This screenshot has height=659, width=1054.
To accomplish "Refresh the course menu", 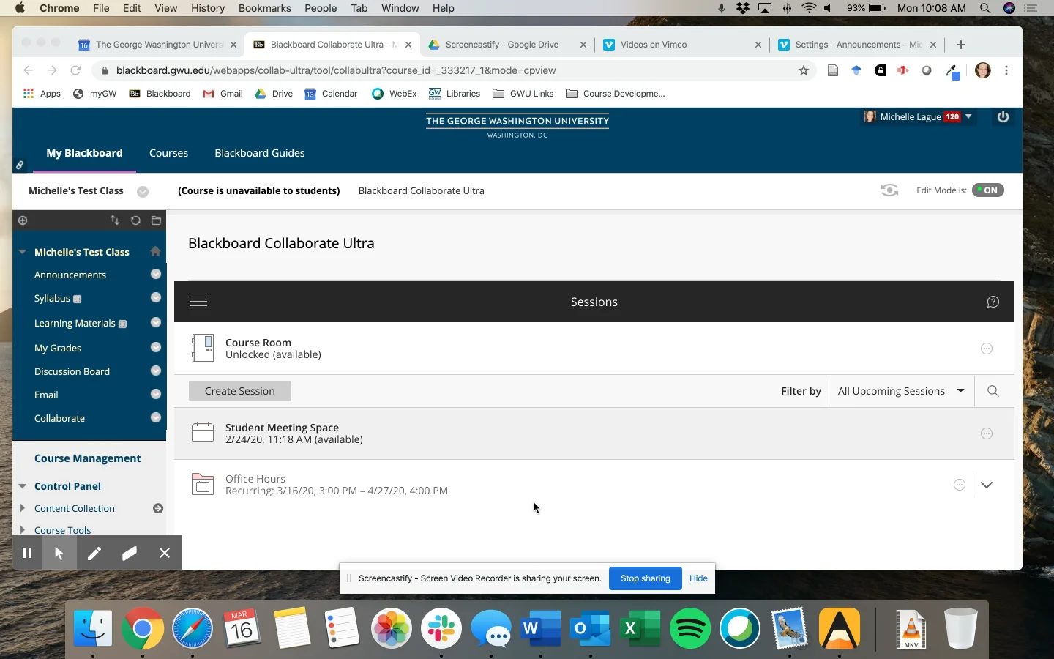I will click(x=135, y=220).
